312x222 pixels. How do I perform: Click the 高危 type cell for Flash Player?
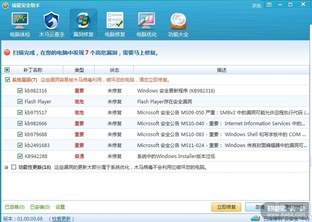(79, 102)
